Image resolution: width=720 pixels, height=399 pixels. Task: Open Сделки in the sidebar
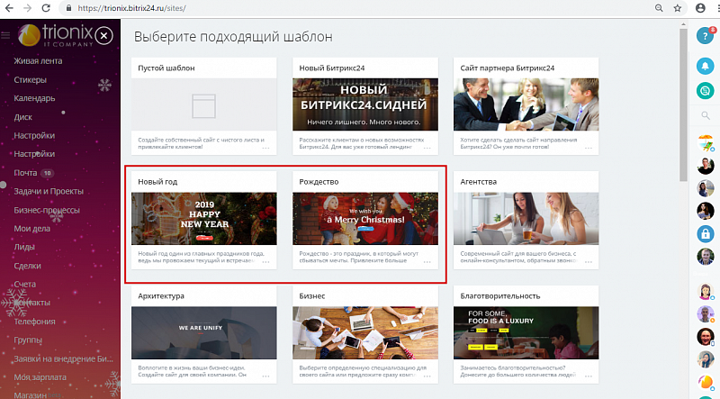click(x=27, y=266)
